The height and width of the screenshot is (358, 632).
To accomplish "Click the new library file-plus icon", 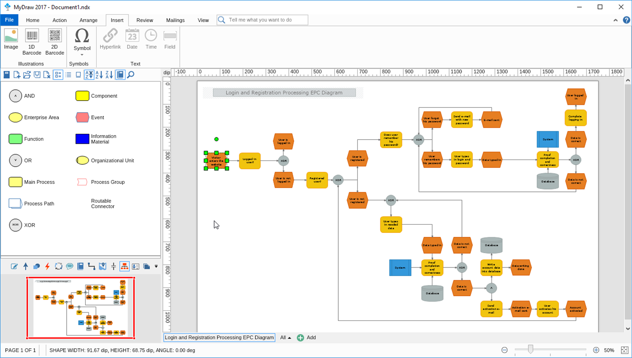I will (17, 75).
